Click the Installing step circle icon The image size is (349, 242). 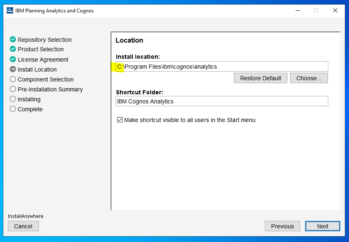pos(13,99)
